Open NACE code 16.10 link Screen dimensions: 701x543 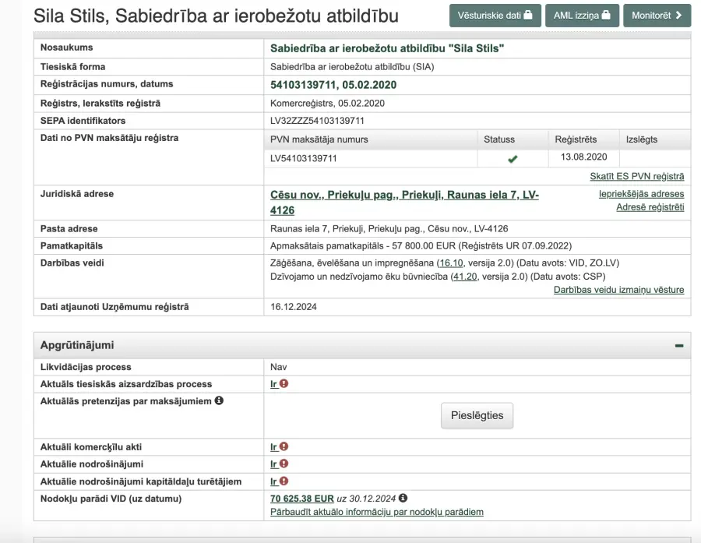tap(451, 263)
